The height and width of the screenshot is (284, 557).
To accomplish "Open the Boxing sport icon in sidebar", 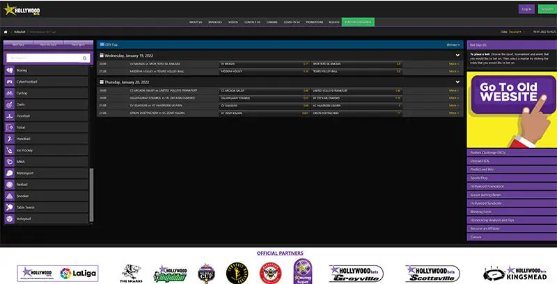I will click(x=9, y=70).
